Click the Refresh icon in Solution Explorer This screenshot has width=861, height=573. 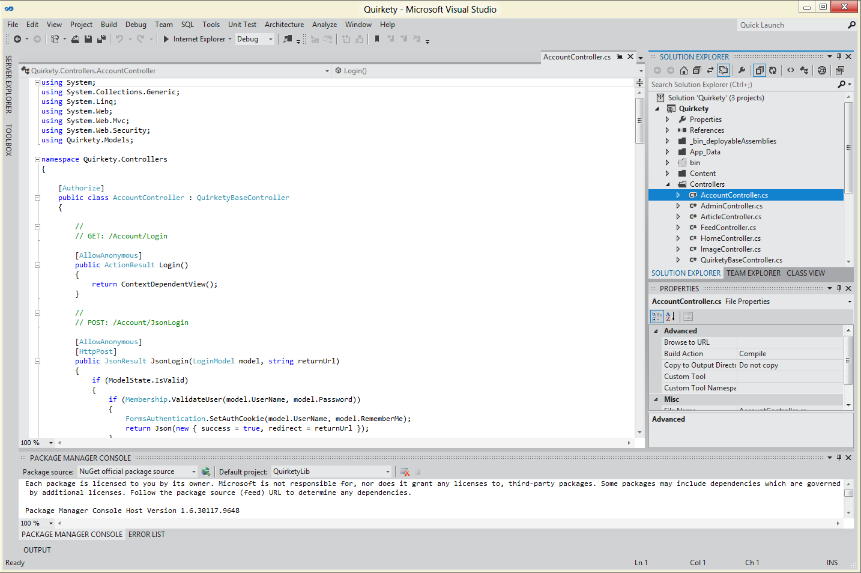(x=773, y=70)
